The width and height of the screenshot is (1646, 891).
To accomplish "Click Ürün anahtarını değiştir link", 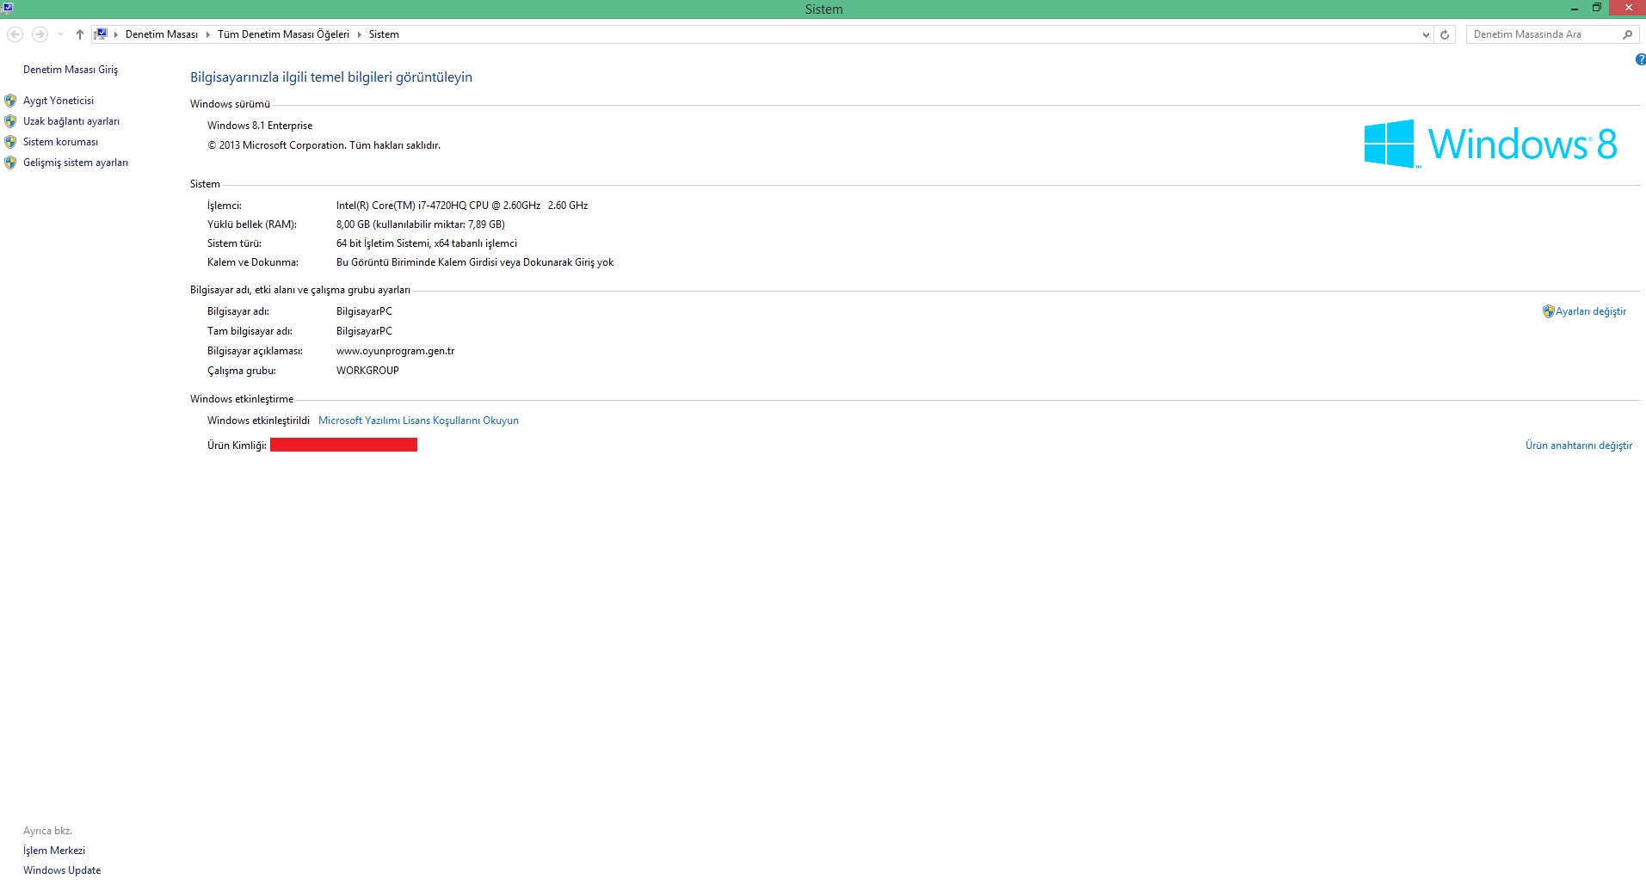I will 1579,445.
